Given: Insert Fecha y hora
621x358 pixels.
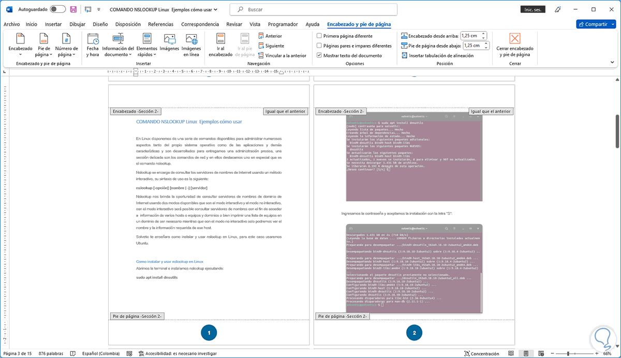Looking at the screenshot, I should point(93,44).
